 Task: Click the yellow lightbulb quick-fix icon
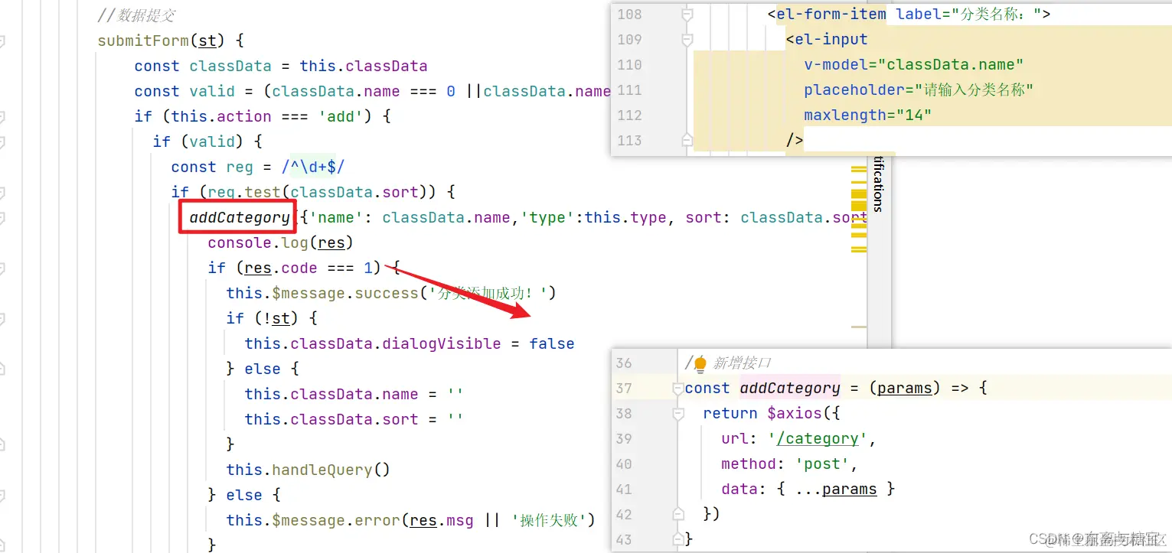(x=700, y=364)
